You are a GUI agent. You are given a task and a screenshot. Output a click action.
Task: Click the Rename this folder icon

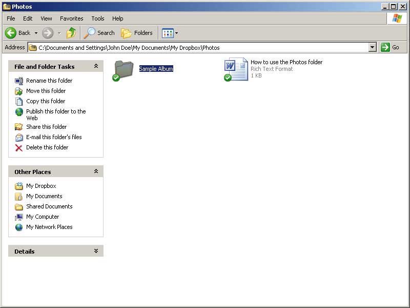coord(19,81)
